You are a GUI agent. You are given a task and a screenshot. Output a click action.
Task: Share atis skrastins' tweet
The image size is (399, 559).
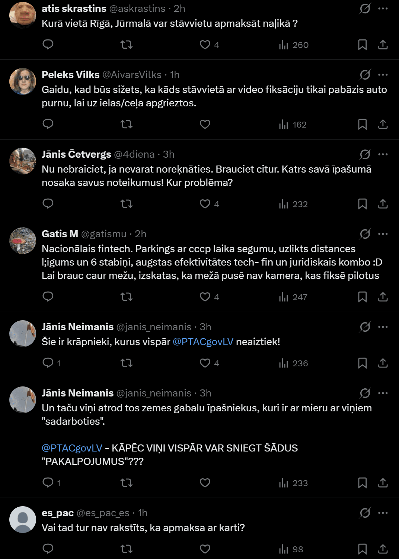[x=383, y=45]
